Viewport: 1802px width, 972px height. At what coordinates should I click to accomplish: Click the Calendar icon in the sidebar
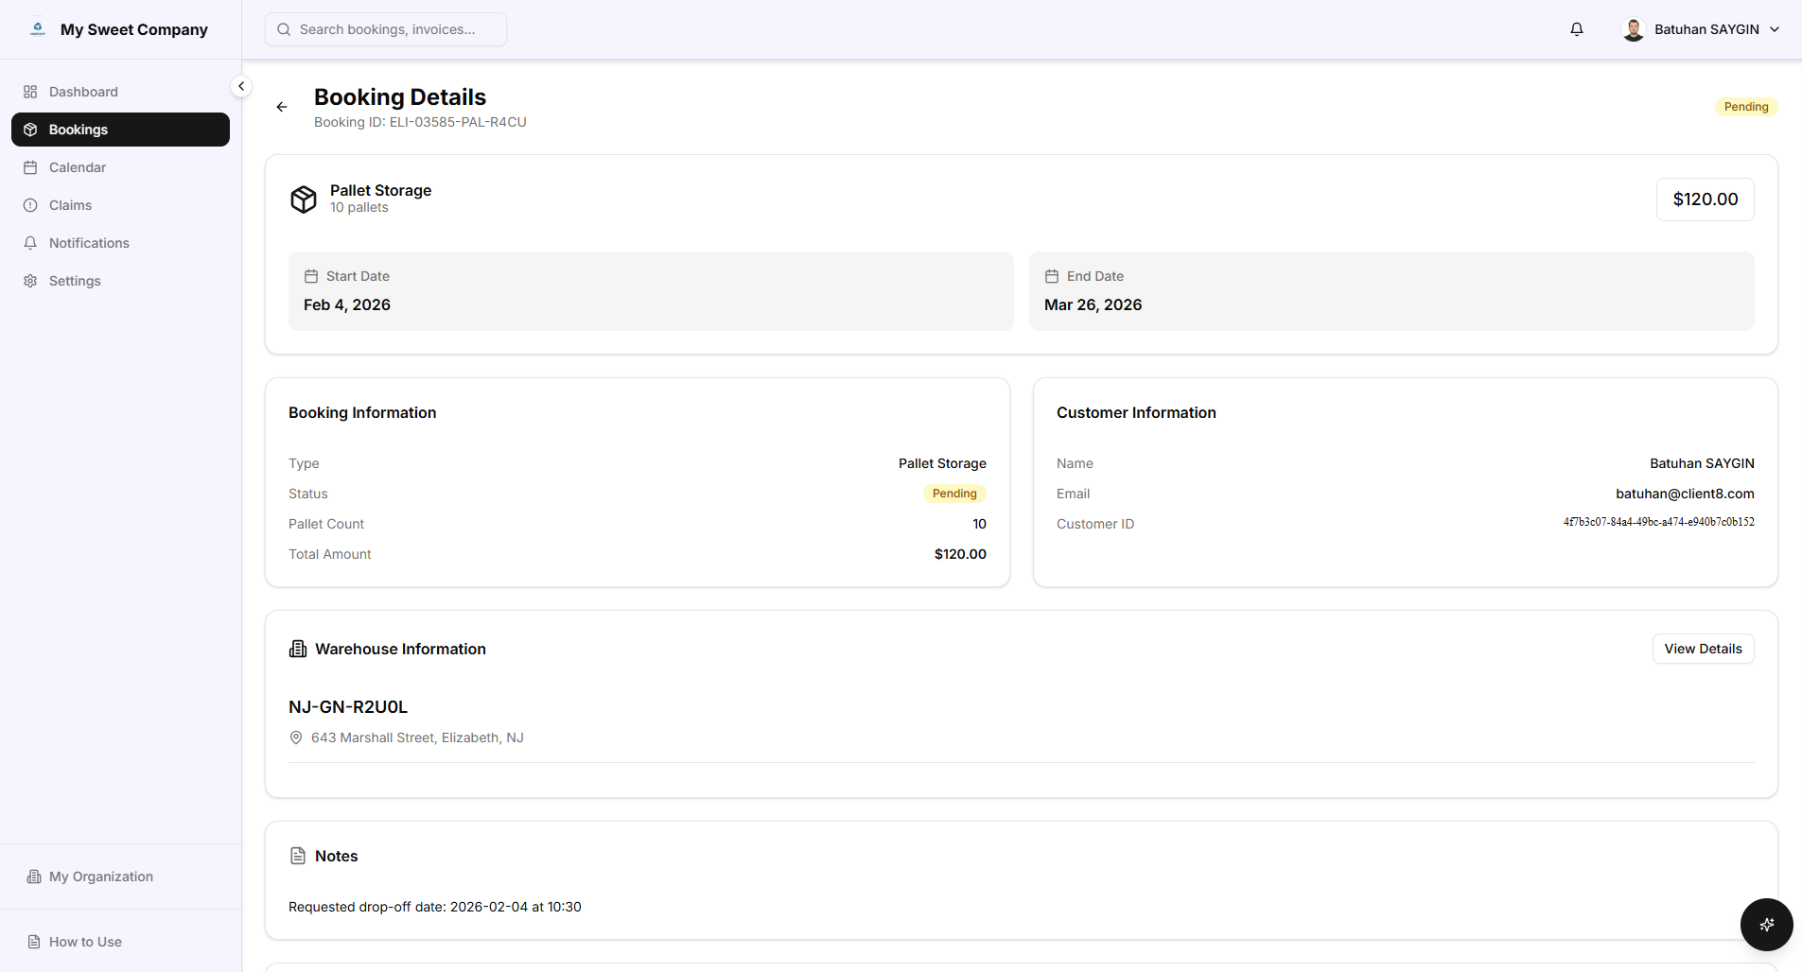[30, 167]
